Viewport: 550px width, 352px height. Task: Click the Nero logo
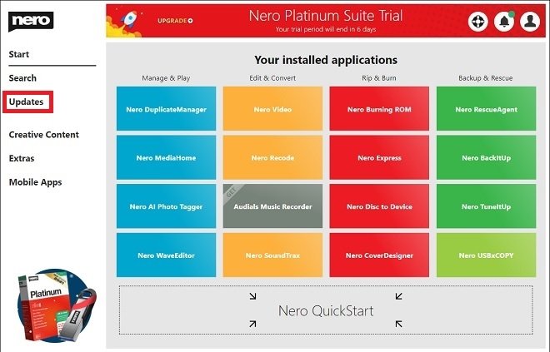pos(31,21)
